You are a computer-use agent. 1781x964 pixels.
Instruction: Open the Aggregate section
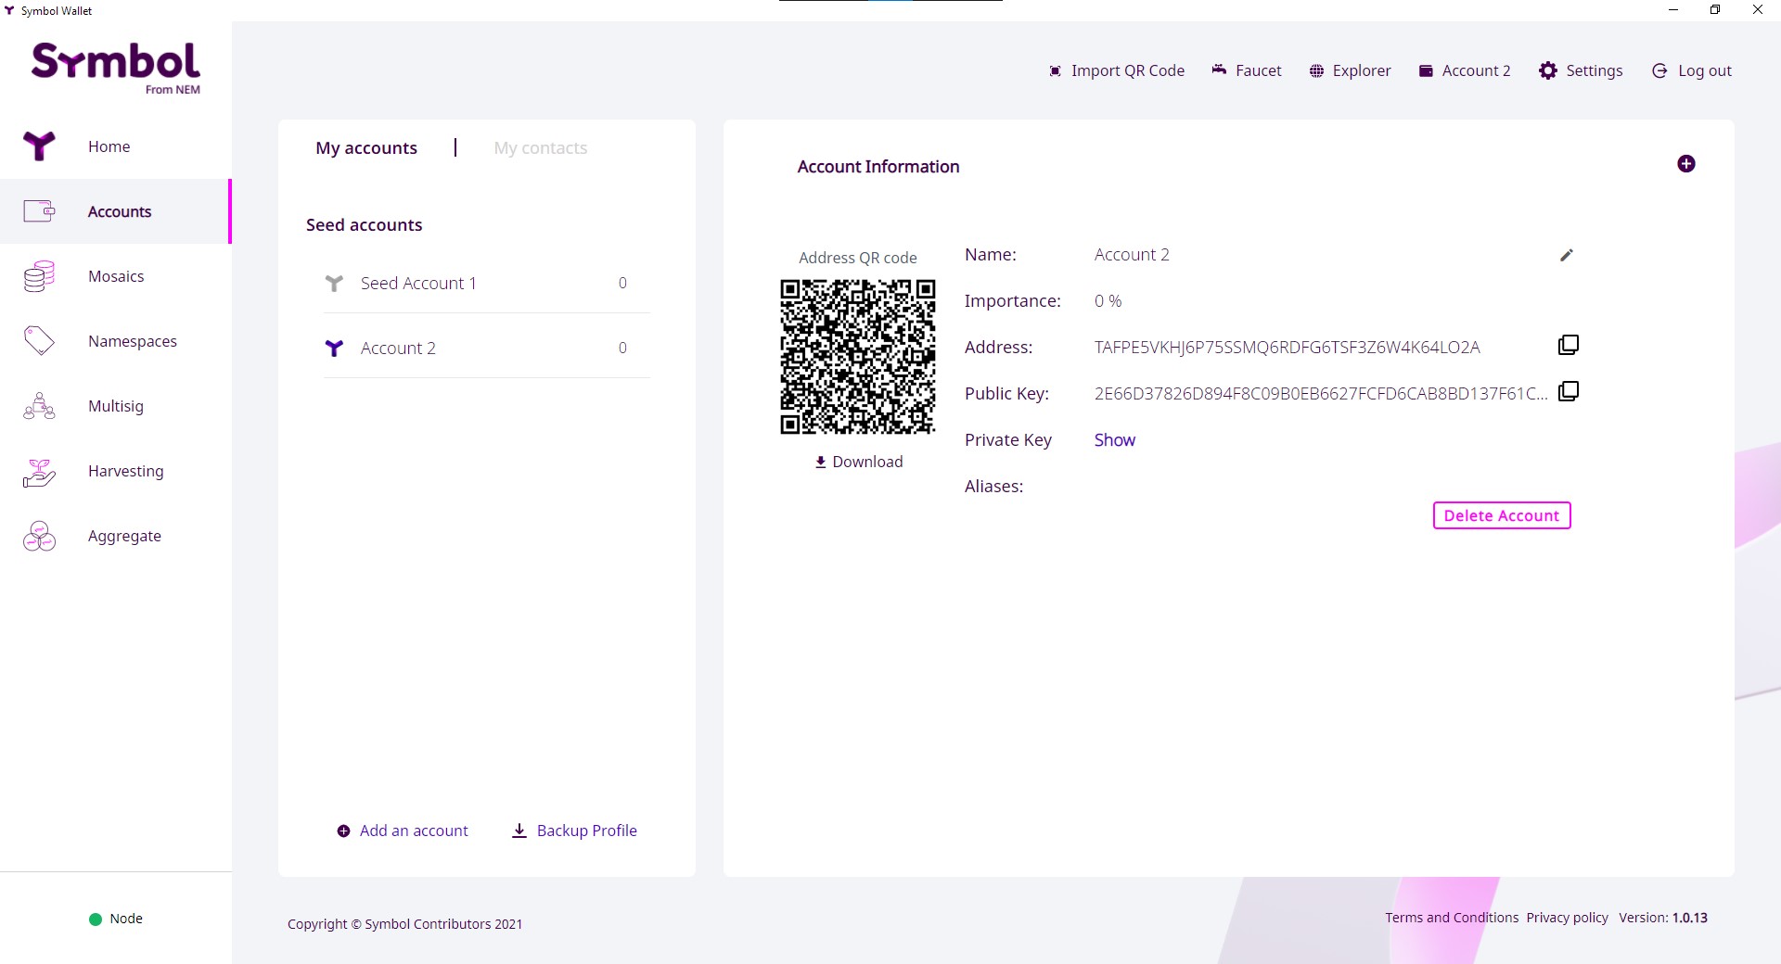point(124,536)
